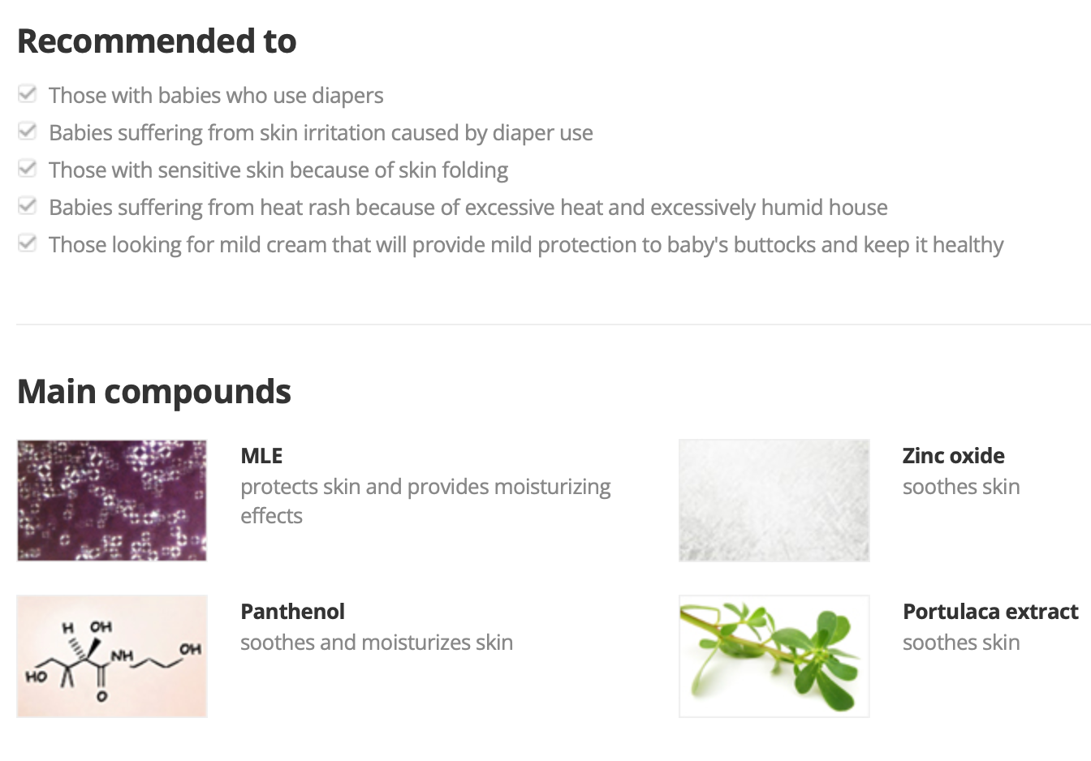Toggle the heat rash item checkbox
1091x761 pixels.
pyautogui.click(x=28, y=206)
